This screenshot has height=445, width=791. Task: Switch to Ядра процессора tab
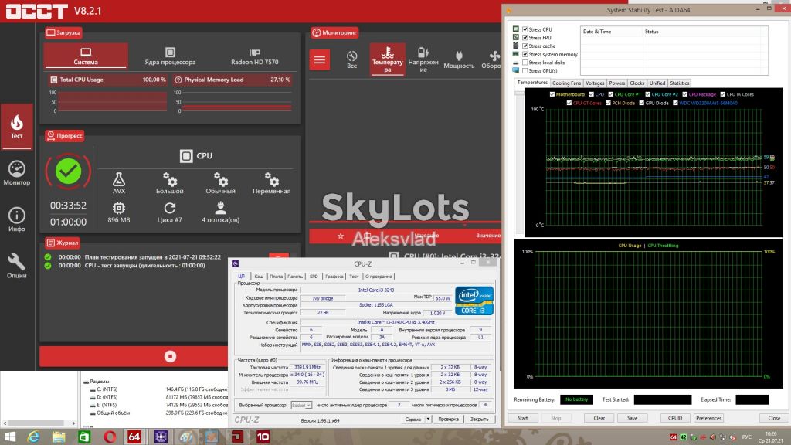click(170, 56)
